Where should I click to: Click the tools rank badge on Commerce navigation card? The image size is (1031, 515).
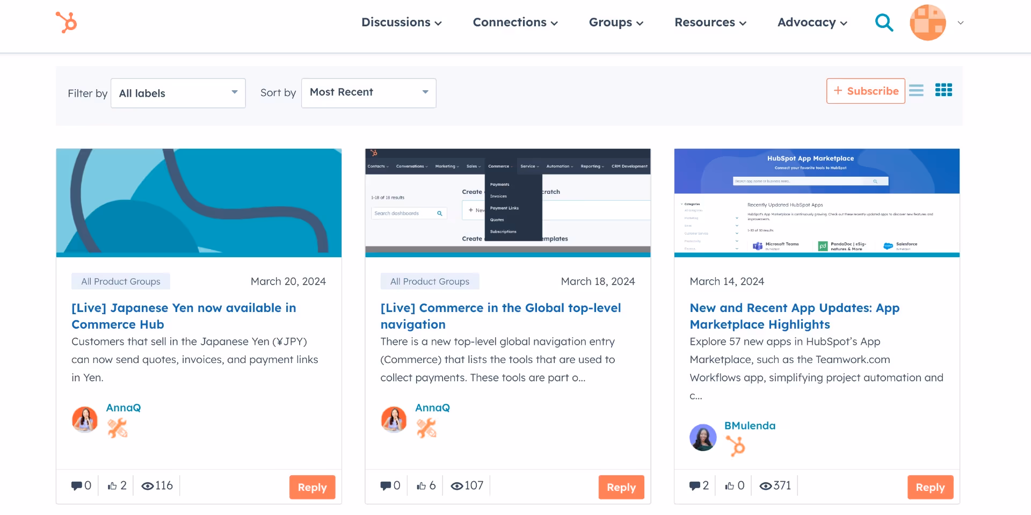click(427, 429)
